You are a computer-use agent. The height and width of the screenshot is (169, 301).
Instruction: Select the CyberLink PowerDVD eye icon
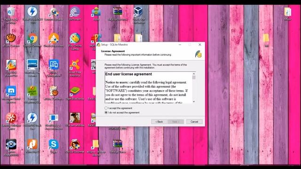[11, 144]
